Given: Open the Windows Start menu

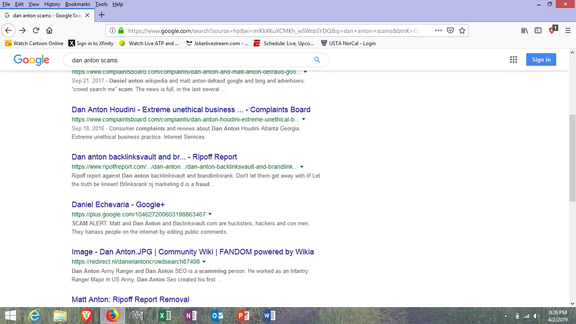Looking at the screenshot, I should click(x=11, y=316).
